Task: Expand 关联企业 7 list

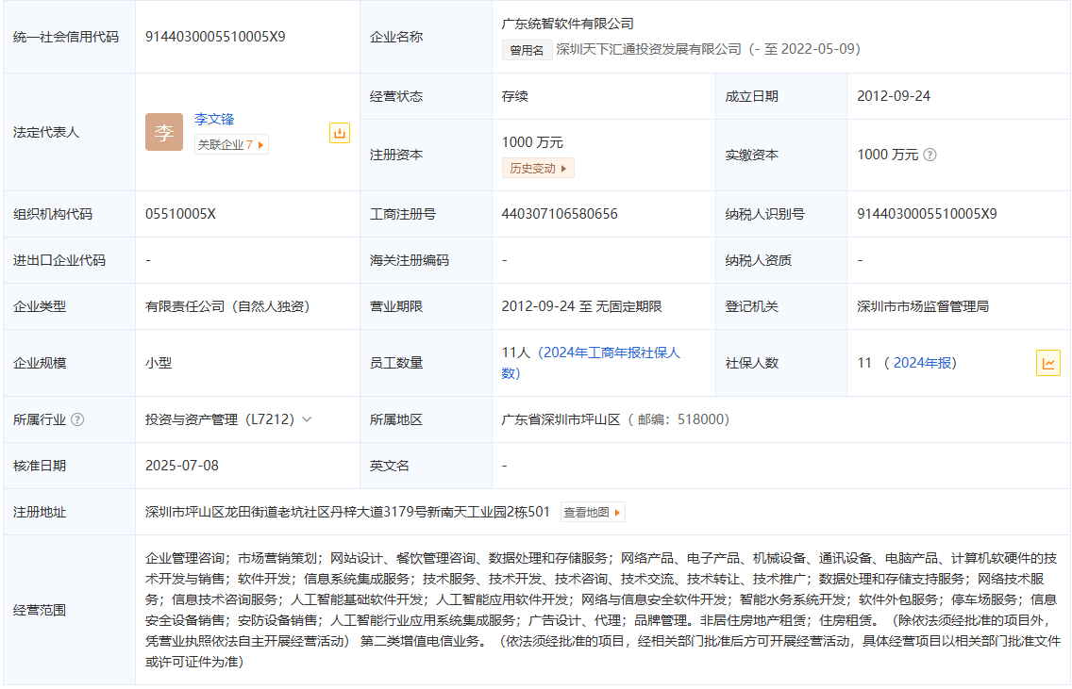Action: pos(231,145)
